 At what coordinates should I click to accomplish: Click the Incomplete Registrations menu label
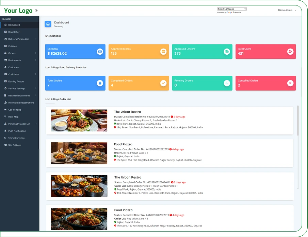click(x=21, y=103)
